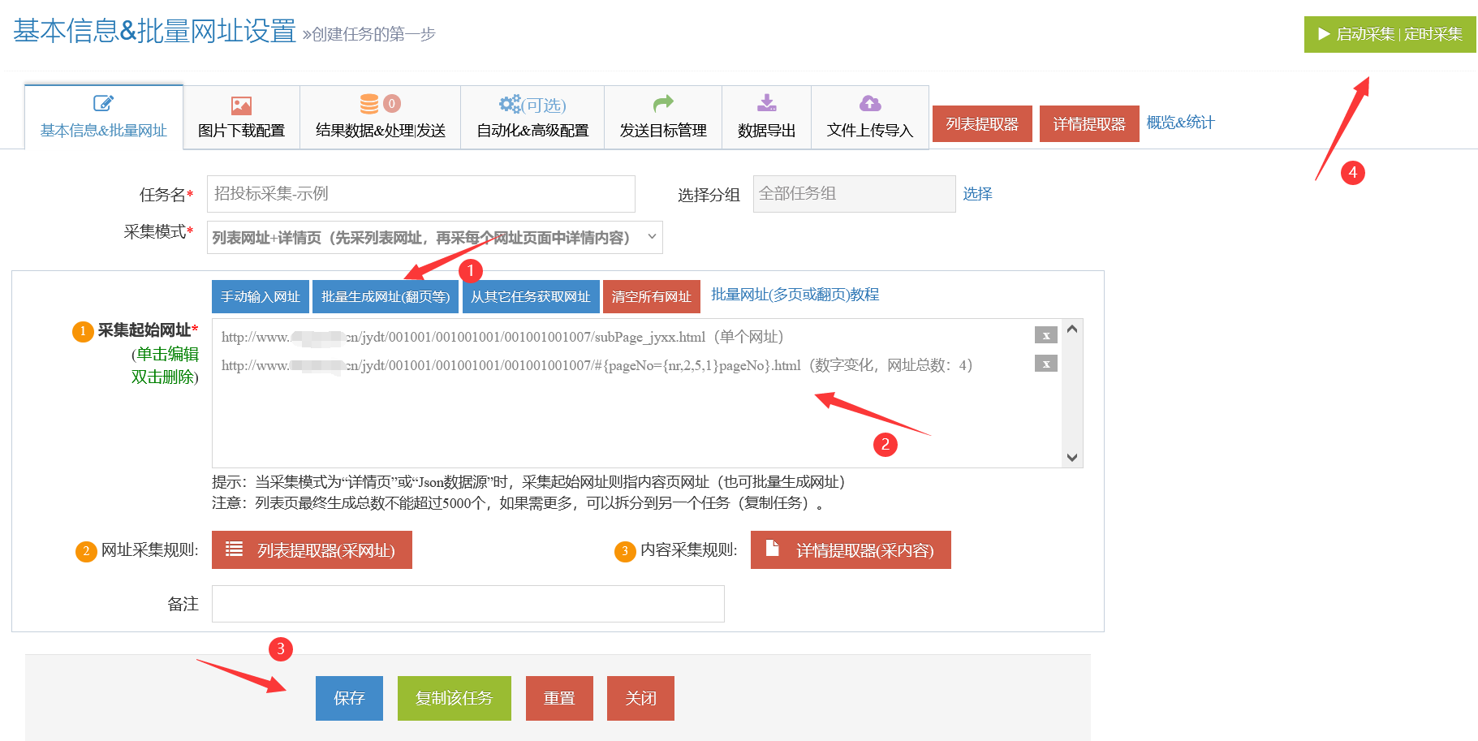Click the green share arrow icon
Screen dimensions: 1478x741
click(x=663, y=103)
